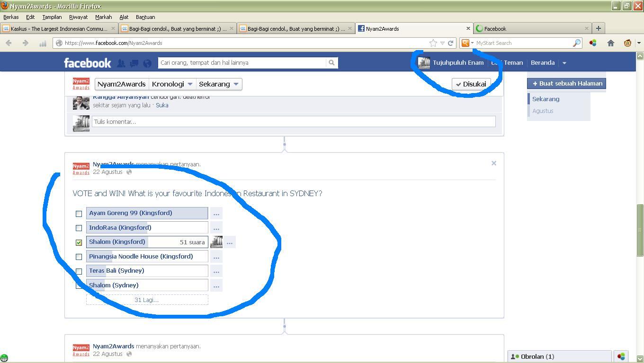This screenshot has width=644, height=363.
Task: Open the Facebook messages icon
Action: click(x=134, y=63)
